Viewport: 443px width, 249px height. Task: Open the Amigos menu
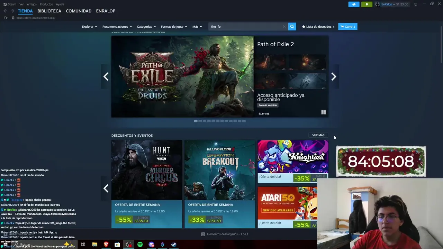[32, 4]
